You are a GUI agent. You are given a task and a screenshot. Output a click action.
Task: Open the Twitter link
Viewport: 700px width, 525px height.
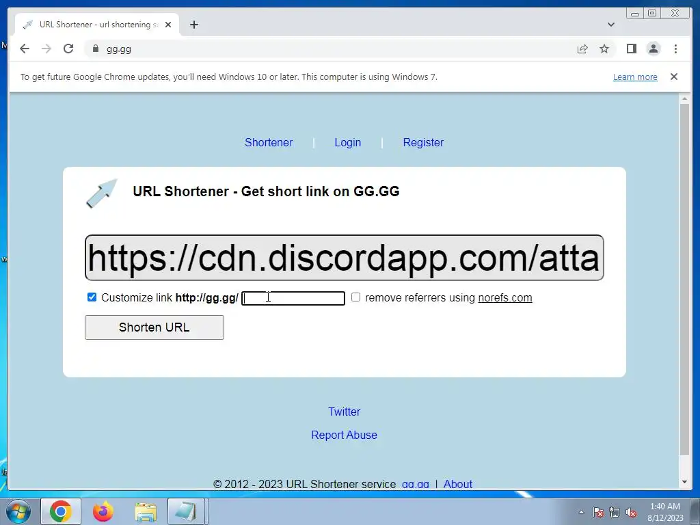(345, 412)
